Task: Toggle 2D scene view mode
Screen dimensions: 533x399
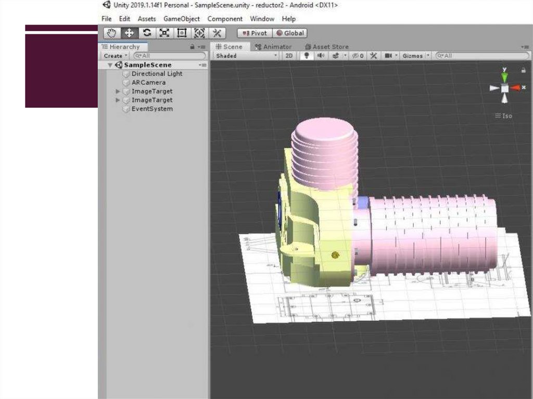Action: 289,56
